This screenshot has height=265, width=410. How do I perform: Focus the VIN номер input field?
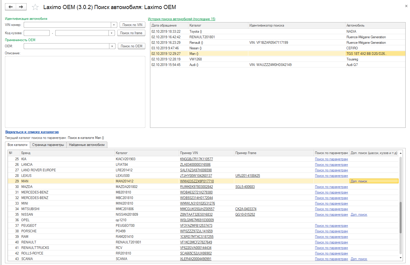point(68,25)
